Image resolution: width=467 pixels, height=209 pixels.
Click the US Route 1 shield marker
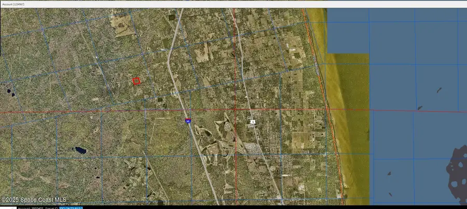253,122
